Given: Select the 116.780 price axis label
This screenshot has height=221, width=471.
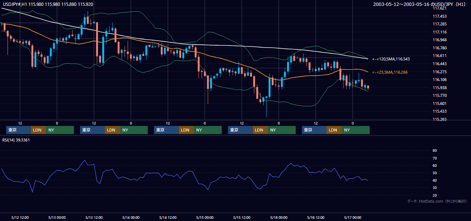Looking at the screenshot, I should click(439, 48).
